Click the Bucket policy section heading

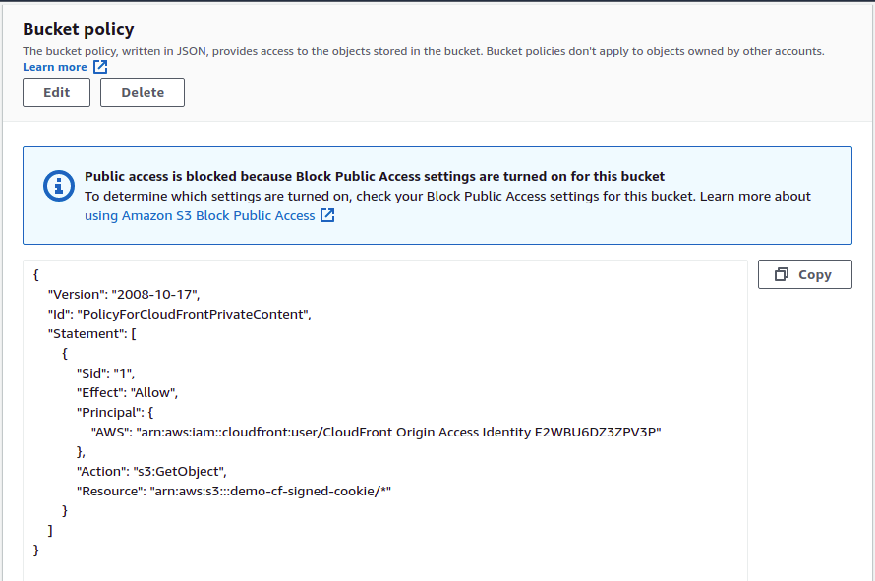[x=79, y=29]
